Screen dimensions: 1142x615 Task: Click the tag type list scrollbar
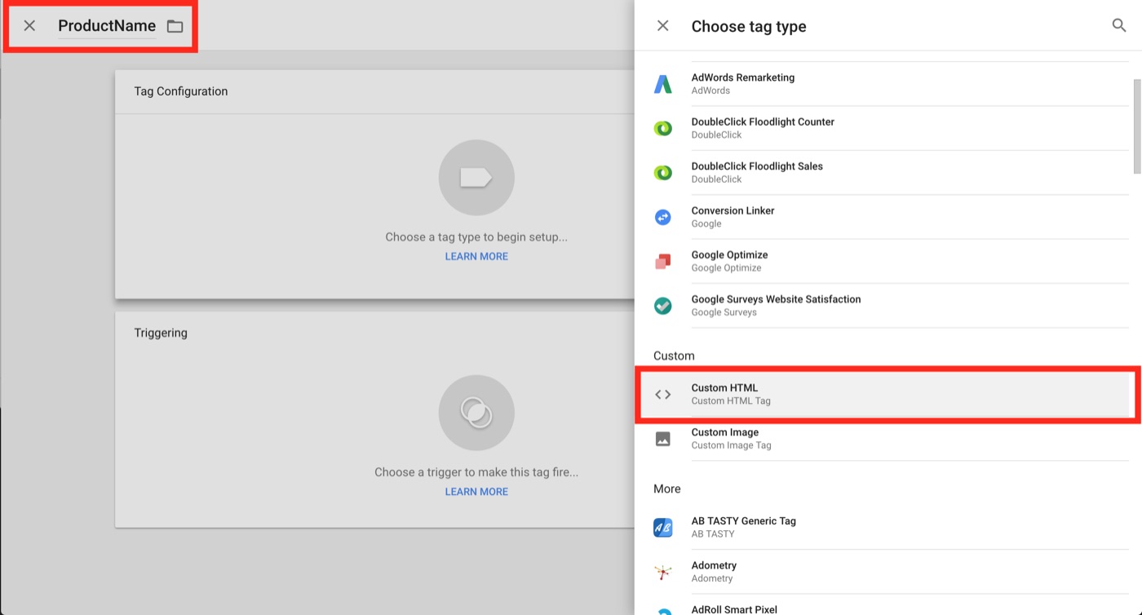point(1137,126)
